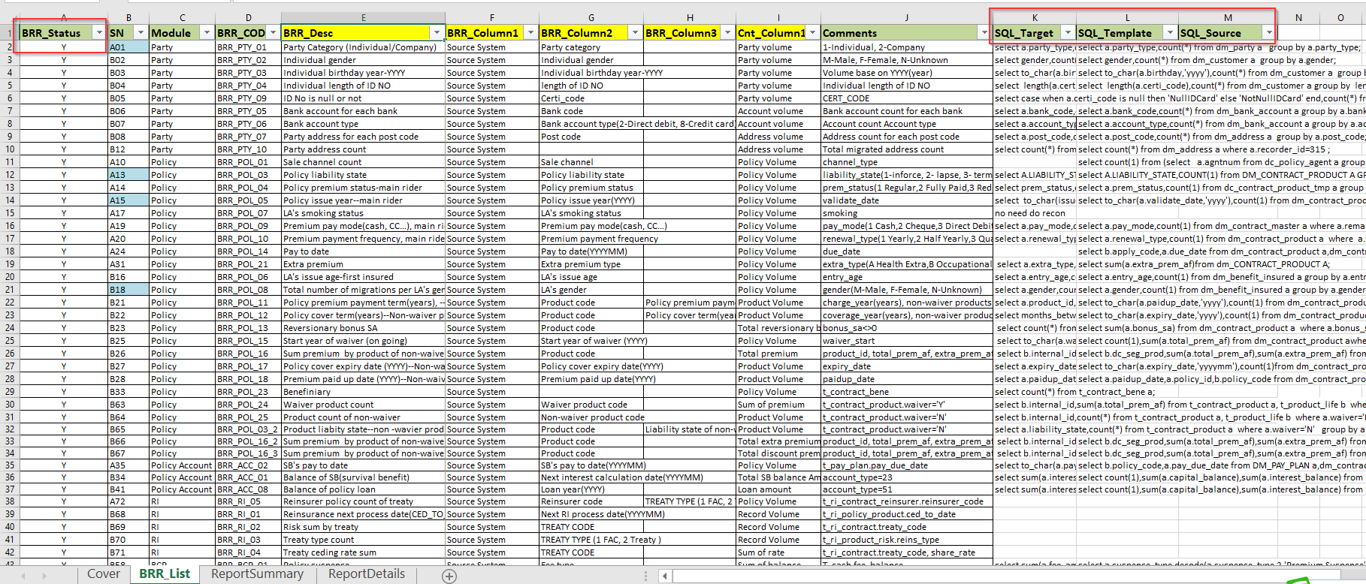This screenshot has width=1366, height=584.
Task: Open the BRR_Column3 filter dropdown
Action: coord(727,33)
